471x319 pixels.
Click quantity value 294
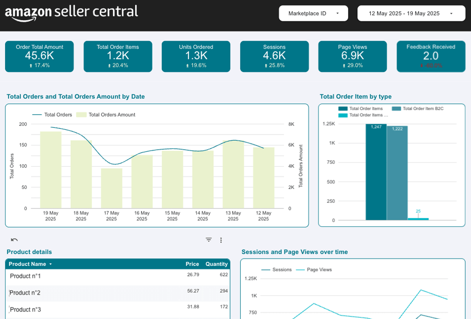[224, 291]
